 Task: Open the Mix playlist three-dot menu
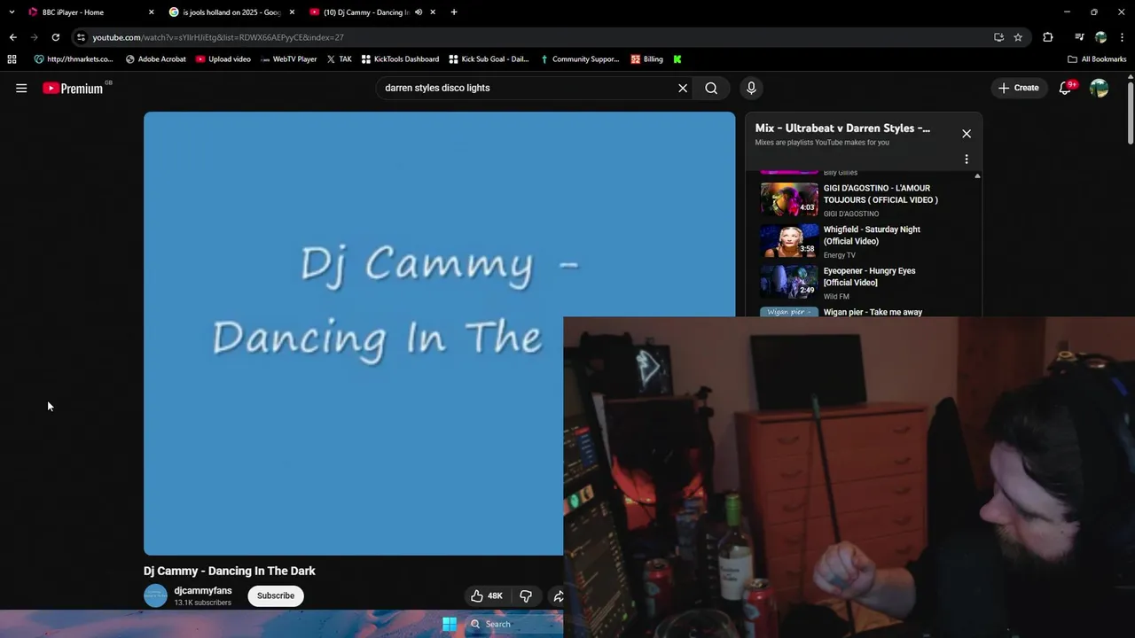coord(967,159)
